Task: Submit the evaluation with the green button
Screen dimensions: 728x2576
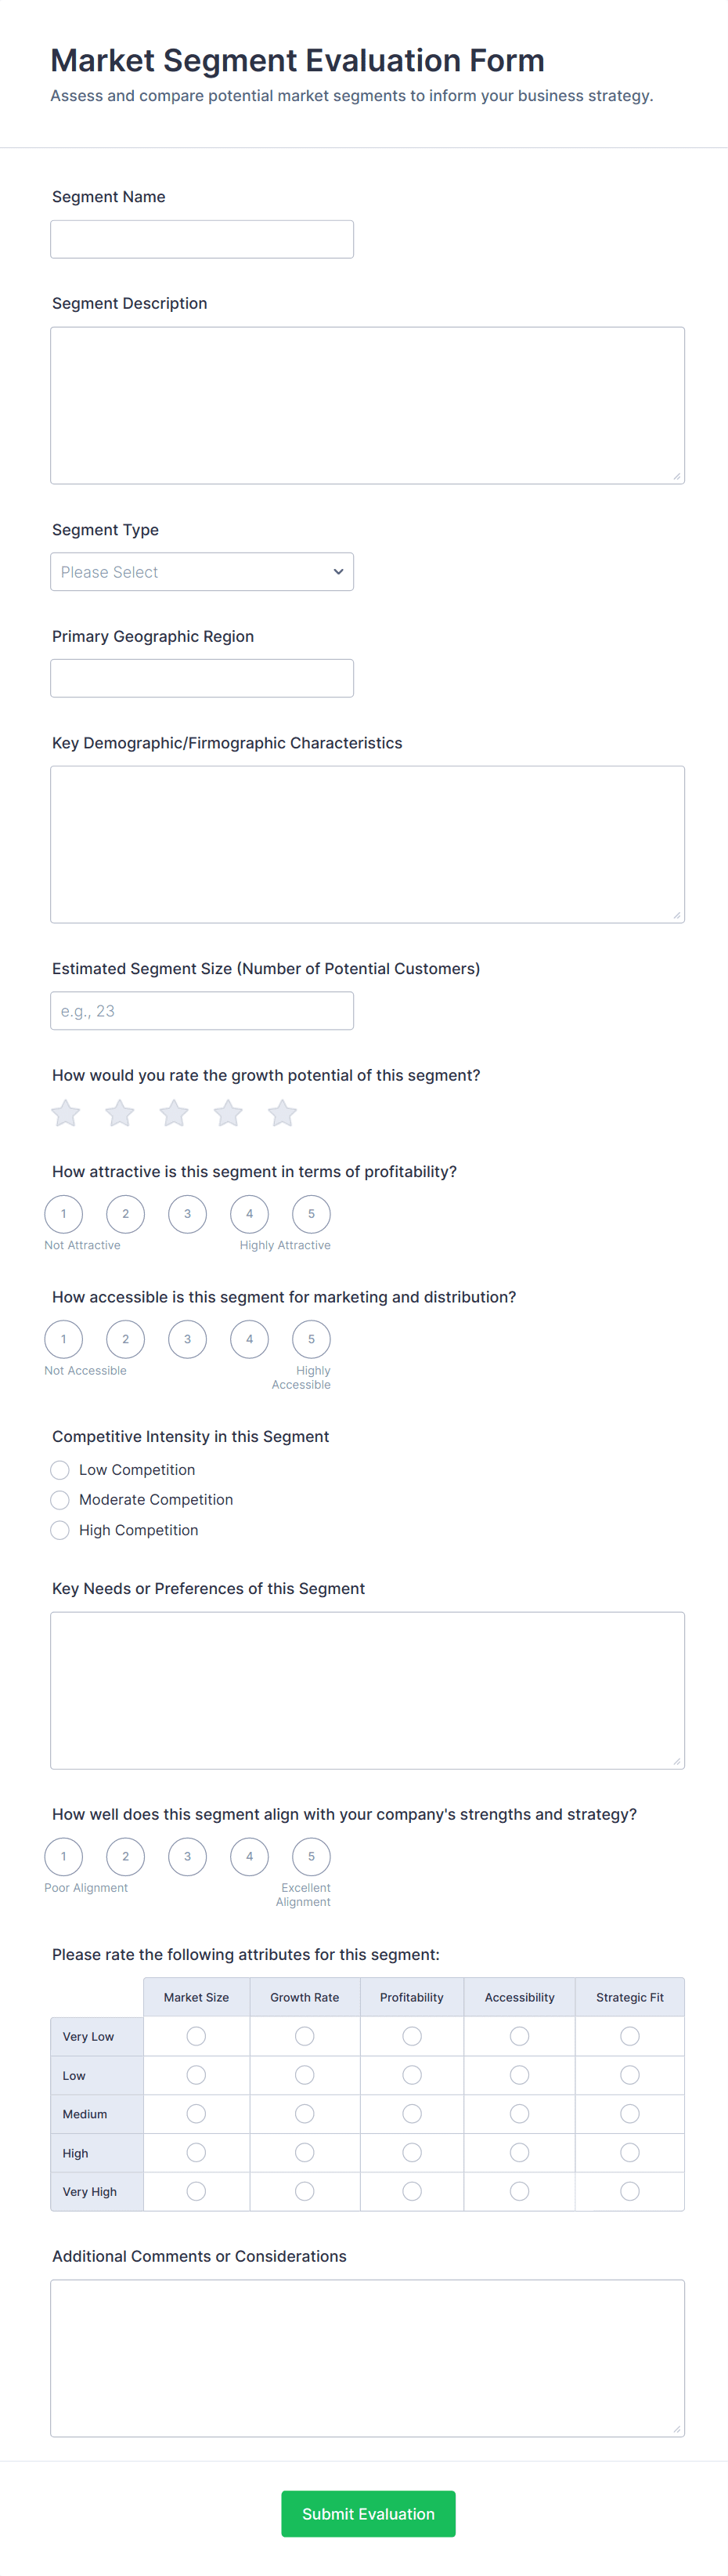Action: [369, 2513]
